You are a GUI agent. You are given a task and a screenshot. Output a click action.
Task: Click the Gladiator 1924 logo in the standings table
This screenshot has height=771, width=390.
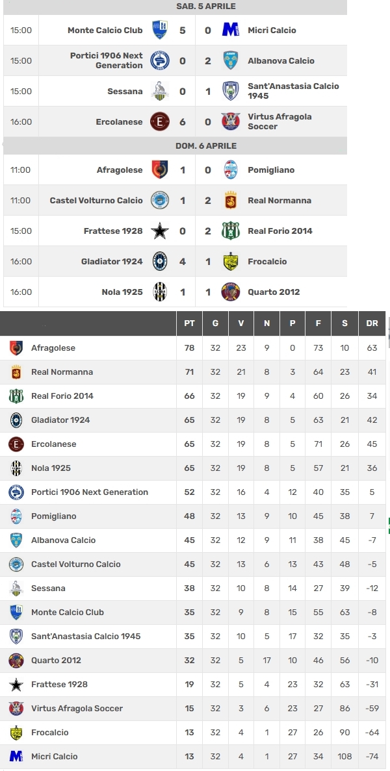pyautogui.click(x=16, y=420)
